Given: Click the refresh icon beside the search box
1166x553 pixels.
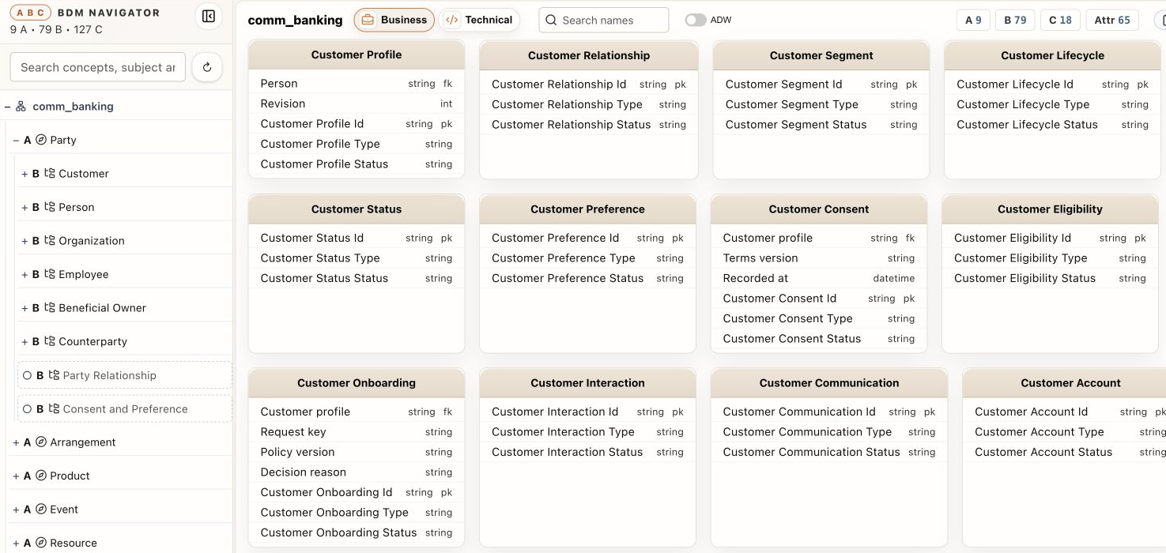Looking at the screenshot, I should pos(207,67).
